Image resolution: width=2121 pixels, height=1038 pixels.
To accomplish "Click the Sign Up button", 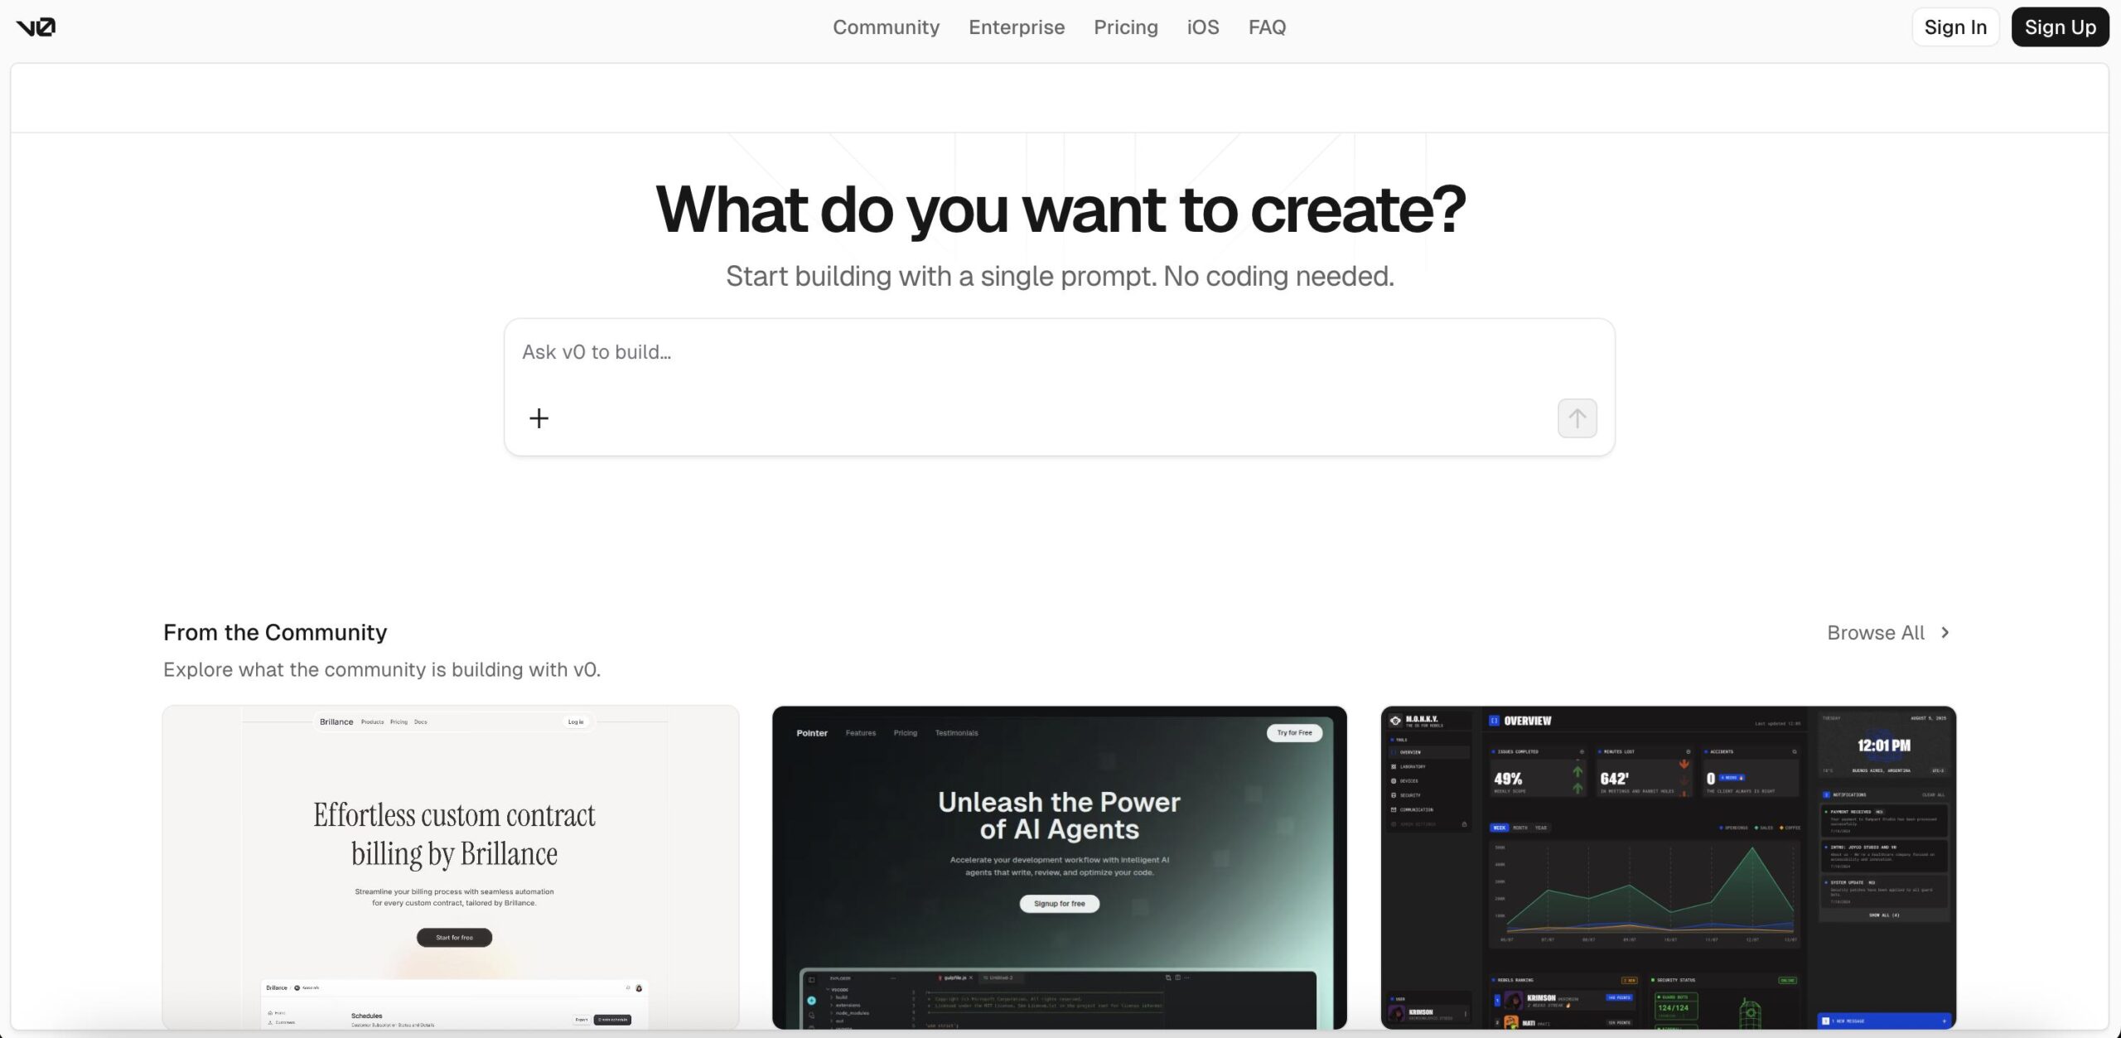I will coord(2059,27).
